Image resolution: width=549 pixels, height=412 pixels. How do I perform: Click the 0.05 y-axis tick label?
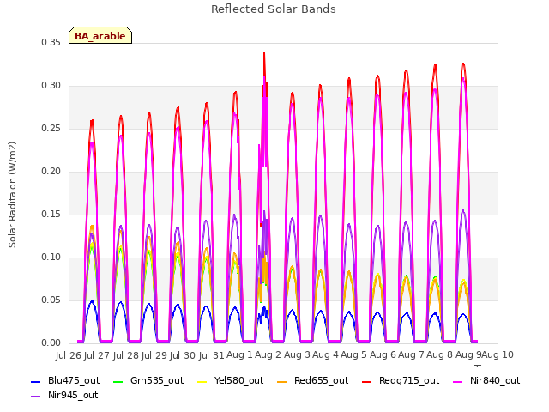click(51, 300)
